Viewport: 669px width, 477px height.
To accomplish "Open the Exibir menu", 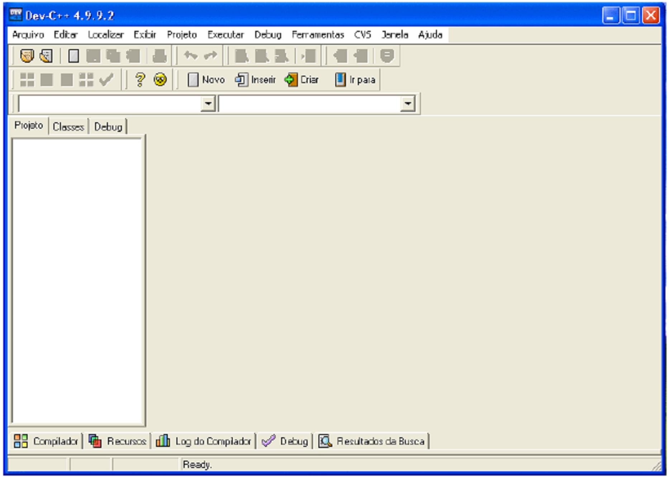I will [x=145, y=35].
